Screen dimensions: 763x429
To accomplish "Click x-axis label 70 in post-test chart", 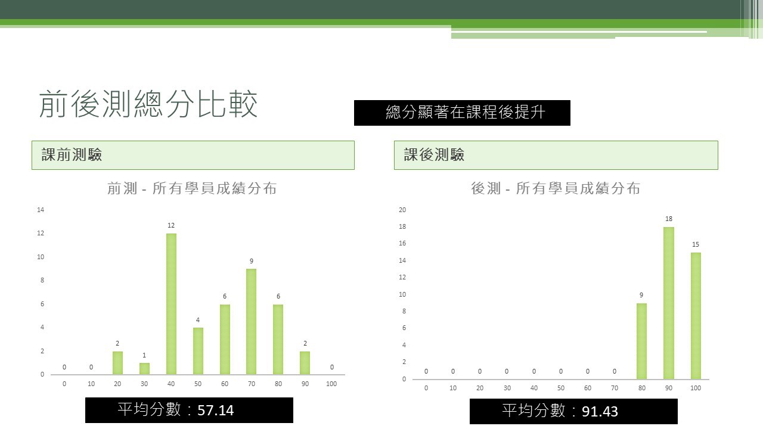I will [x=615, y=388].
